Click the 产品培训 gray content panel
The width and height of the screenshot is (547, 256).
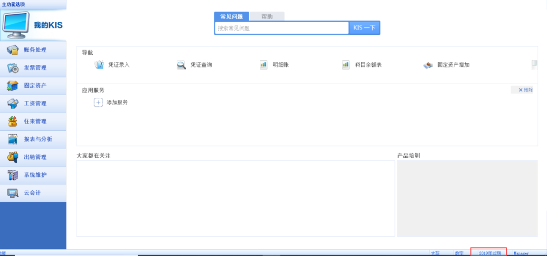click(x=467, y=198)
